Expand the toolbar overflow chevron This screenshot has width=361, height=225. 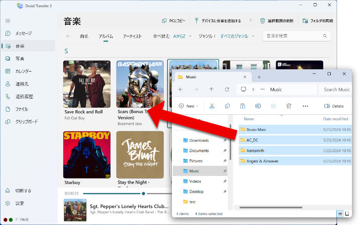[250, 20]
